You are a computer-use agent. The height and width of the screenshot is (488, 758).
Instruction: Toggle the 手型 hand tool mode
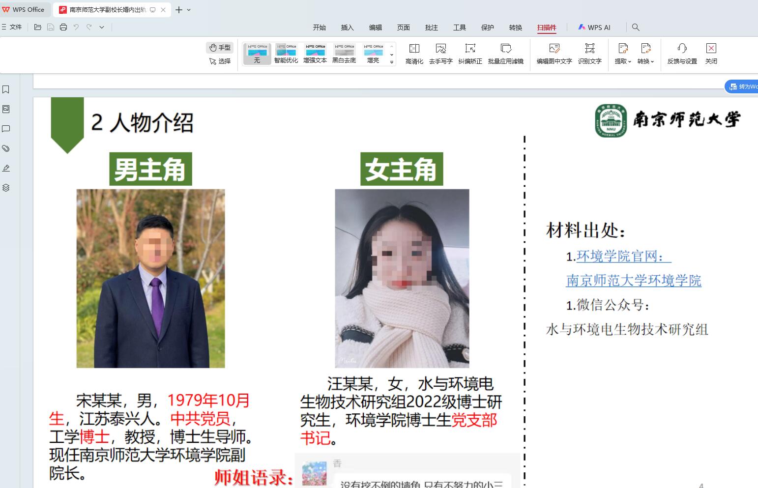[x=220, y=48]
